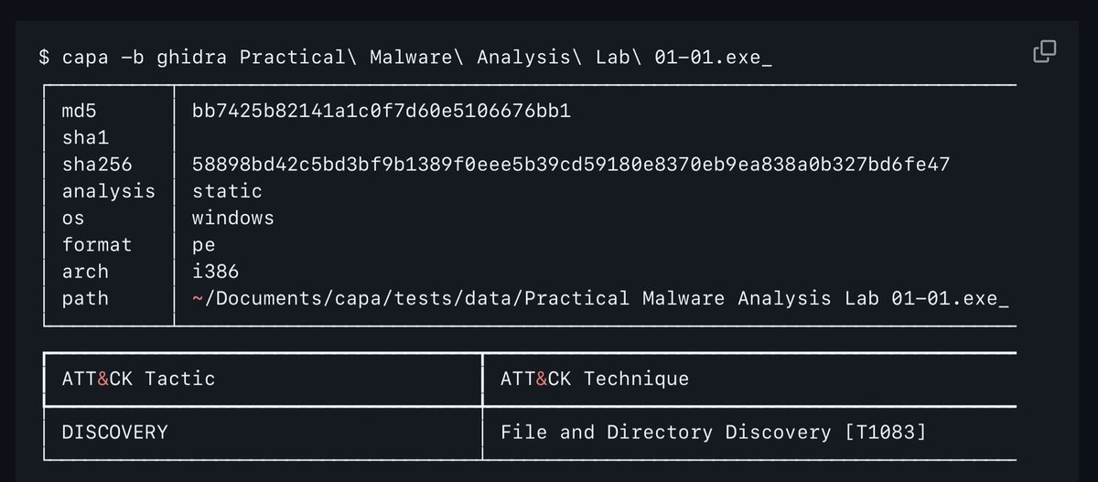Select the md5 hash value
The image size is (1098, 482).
tap(382, 112)
